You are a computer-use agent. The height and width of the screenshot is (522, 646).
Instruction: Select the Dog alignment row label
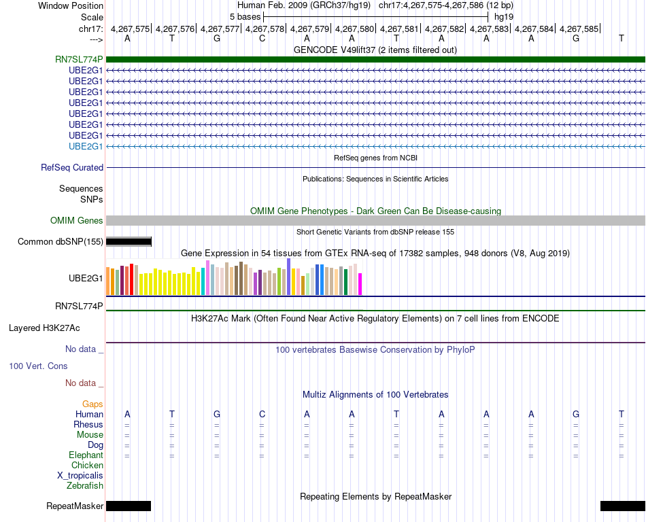coord(95,445)
